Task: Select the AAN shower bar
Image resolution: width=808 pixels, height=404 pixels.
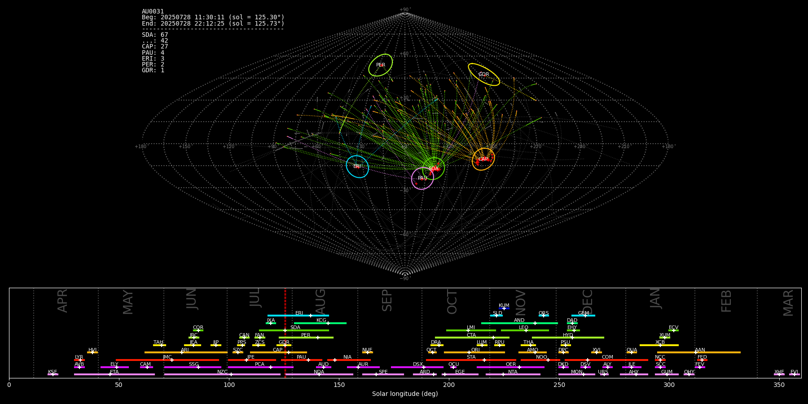Action: [699, 352]
